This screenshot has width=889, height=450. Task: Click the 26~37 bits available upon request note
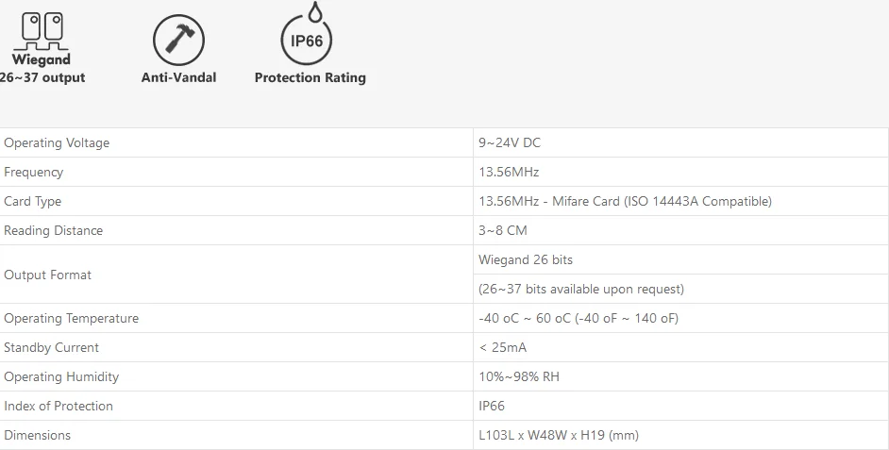click(581, 289)
